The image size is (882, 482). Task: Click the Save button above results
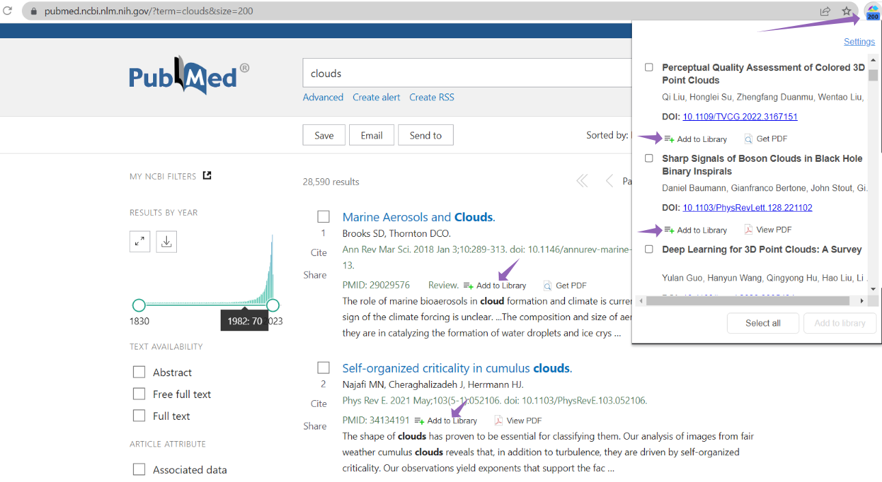pos(323,134)
